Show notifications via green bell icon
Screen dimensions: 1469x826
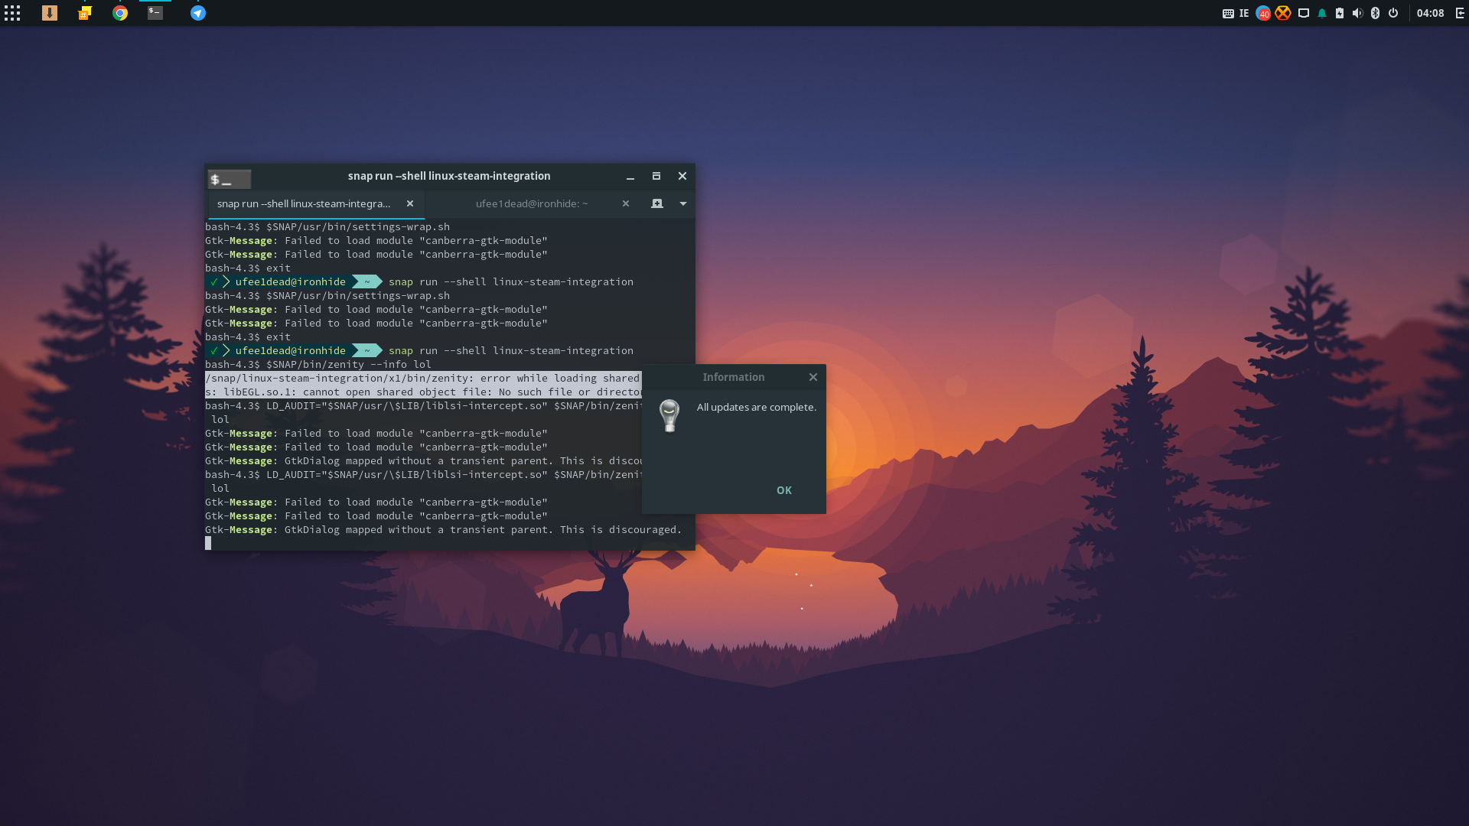click(1322, 13)
